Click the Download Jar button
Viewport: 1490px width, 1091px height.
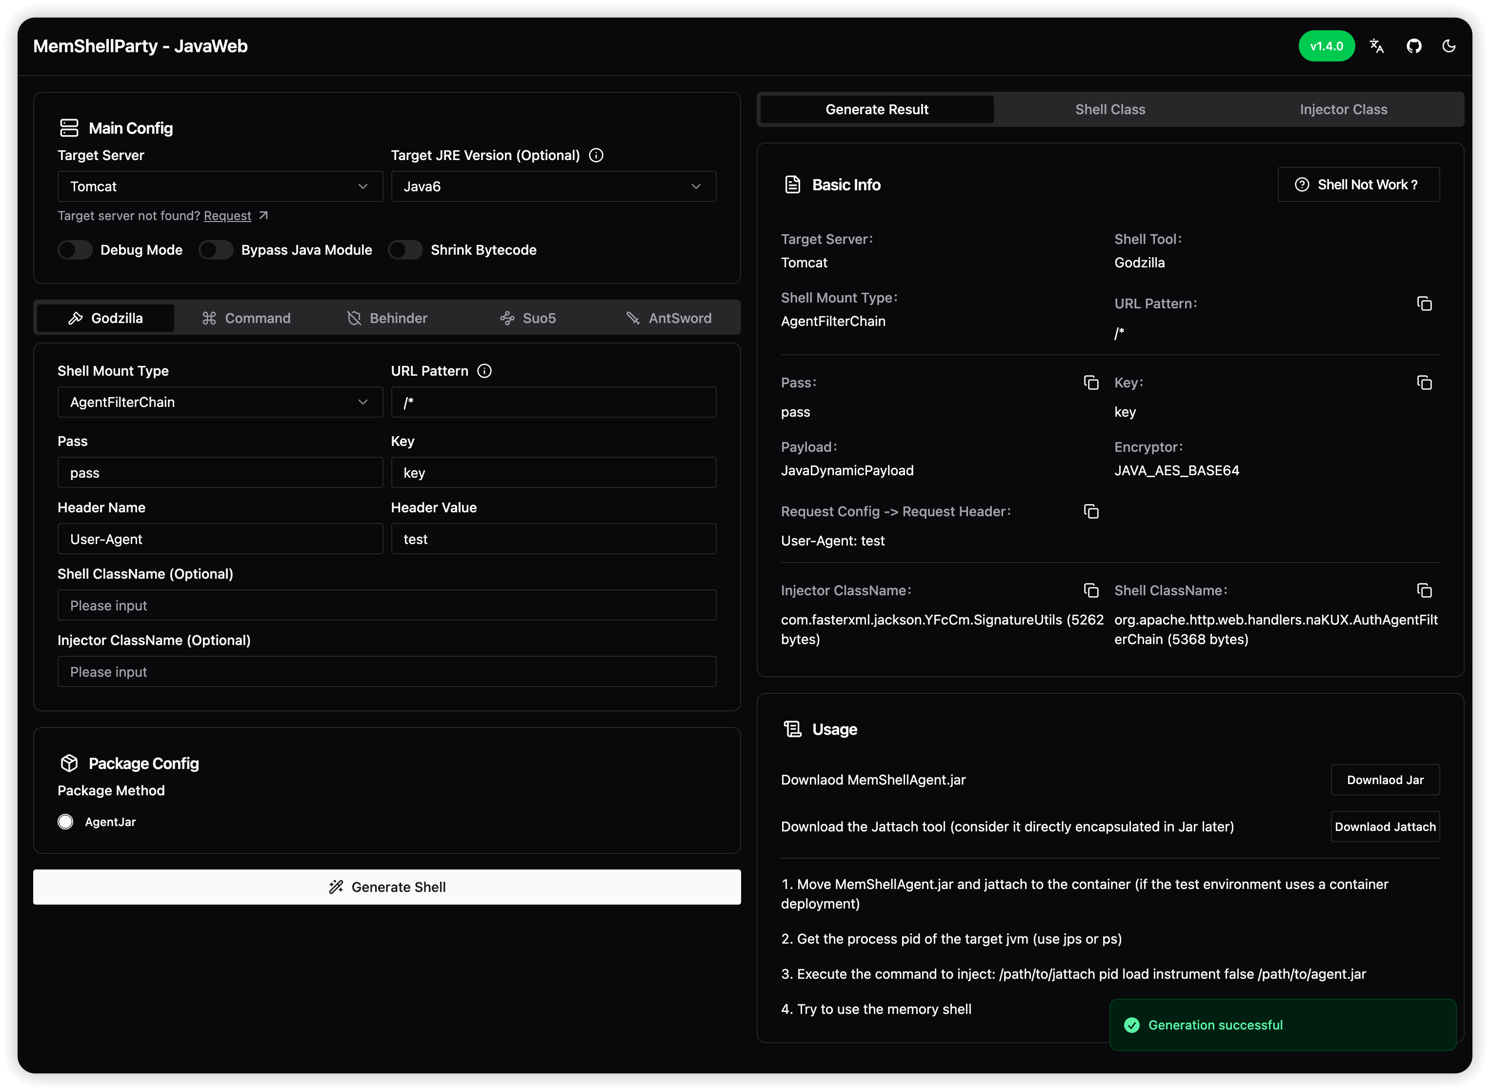[1385, 780]
